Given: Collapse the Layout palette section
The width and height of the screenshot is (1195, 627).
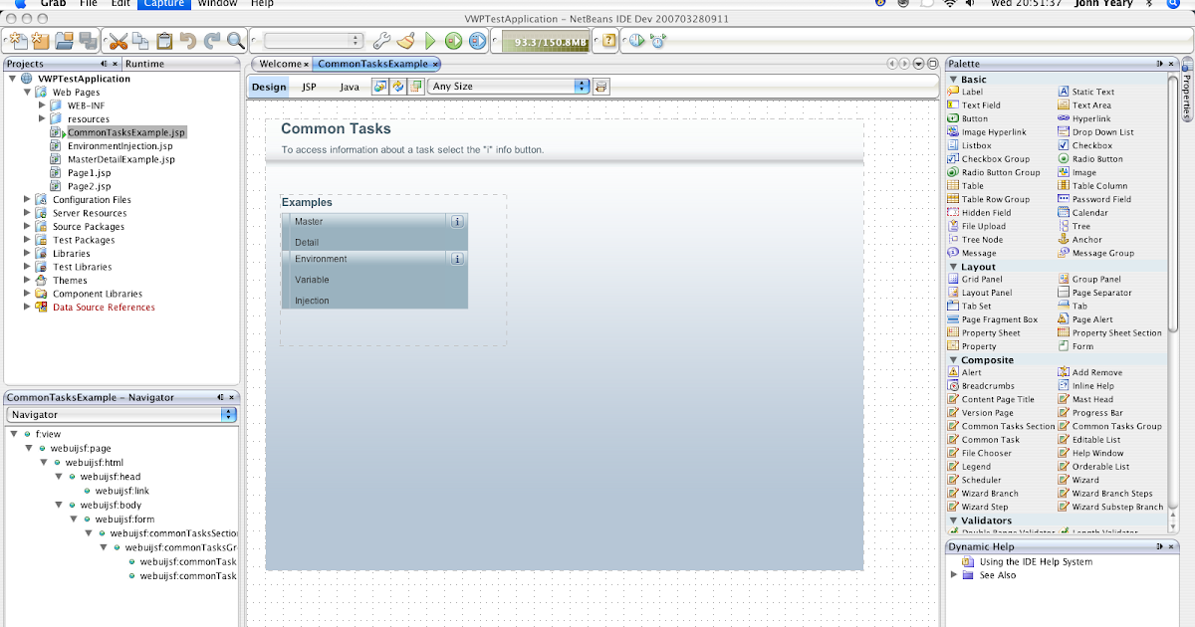Looking at the screenshot, I should [953, 267].
